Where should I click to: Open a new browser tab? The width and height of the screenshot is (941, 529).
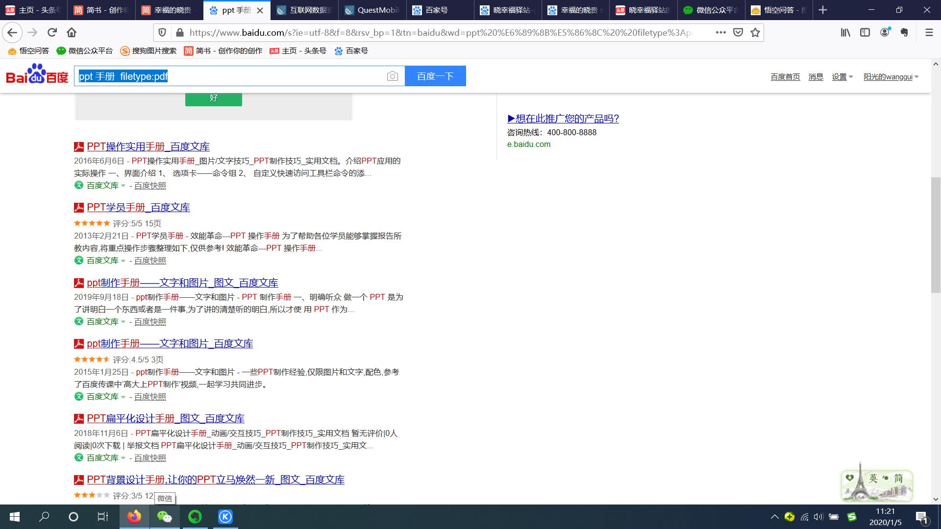(x=823, y=10)
